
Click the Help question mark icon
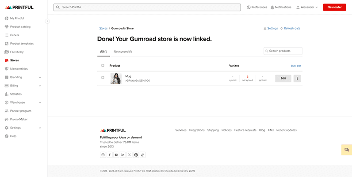tap(7, 136)
